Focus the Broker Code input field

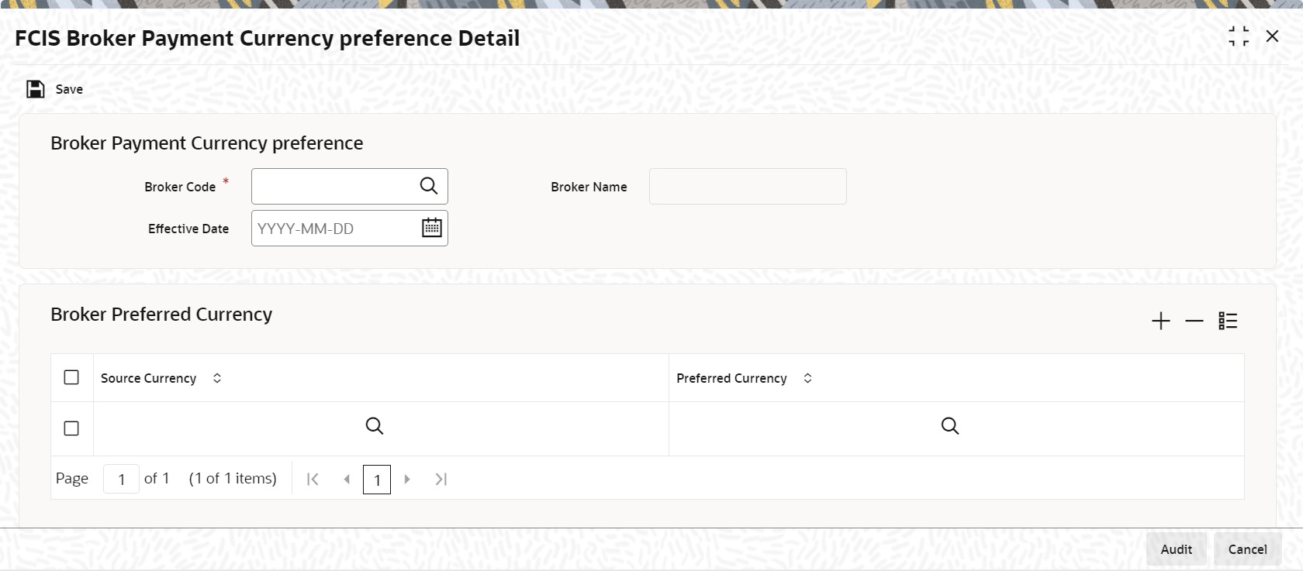pos(334,186)
